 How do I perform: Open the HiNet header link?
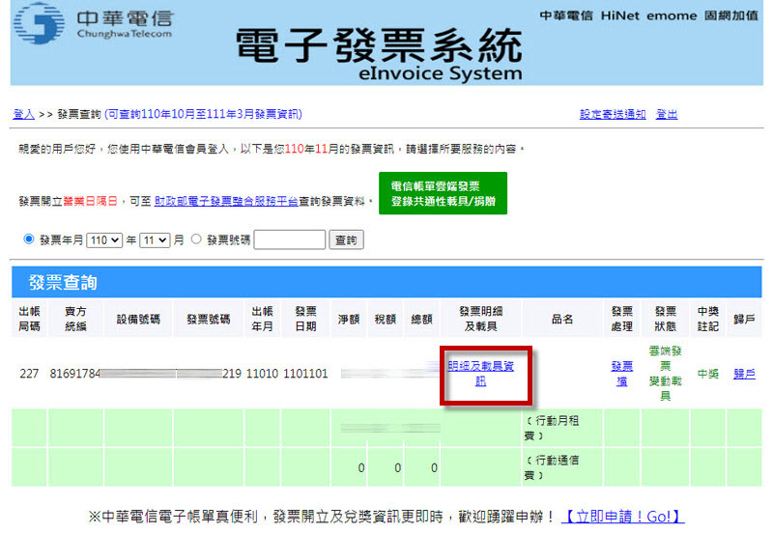(x=619, y=15)
